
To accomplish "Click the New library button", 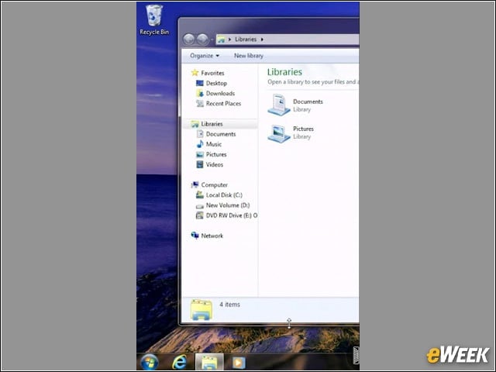I will (249, 56).
